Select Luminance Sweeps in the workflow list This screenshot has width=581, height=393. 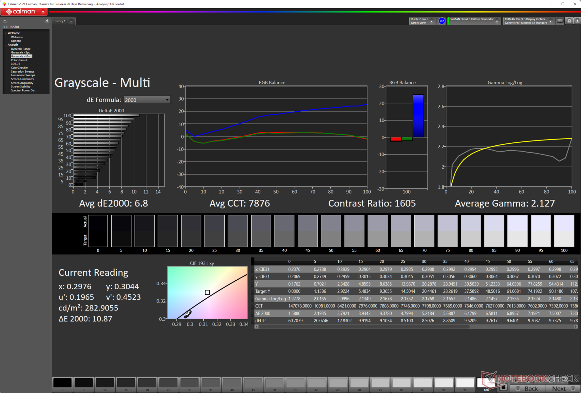23,75
